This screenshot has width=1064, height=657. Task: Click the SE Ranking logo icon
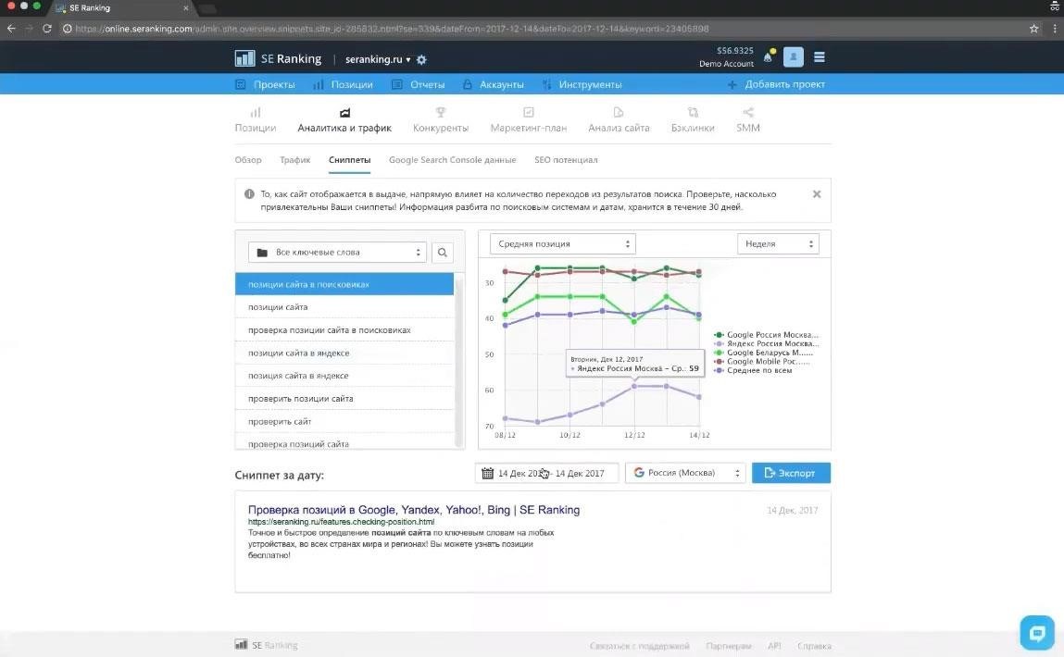pyautogui.click(x=244, y=58)
